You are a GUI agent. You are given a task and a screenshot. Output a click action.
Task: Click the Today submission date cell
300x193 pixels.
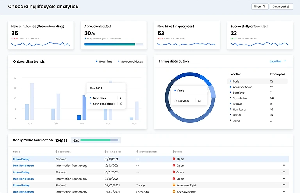141,185
